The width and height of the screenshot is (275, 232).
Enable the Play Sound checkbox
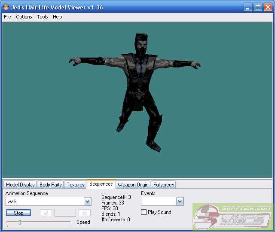pos(144,212)
